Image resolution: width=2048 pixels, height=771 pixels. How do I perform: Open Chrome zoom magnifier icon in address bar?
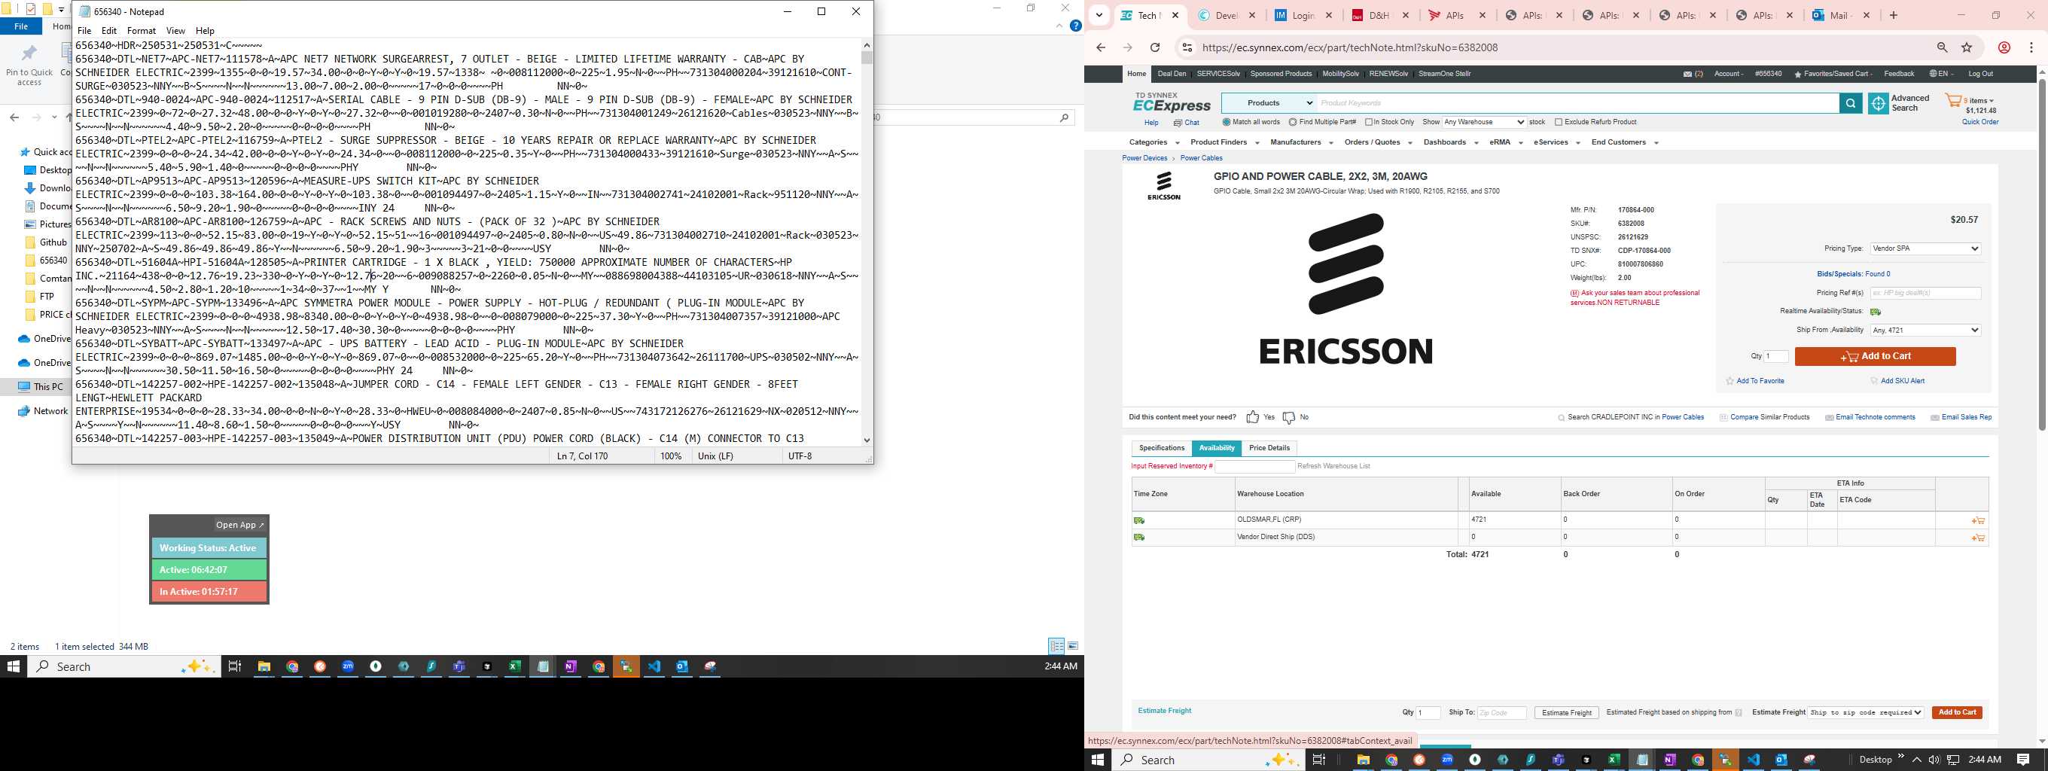click(x=1943, y=47)
